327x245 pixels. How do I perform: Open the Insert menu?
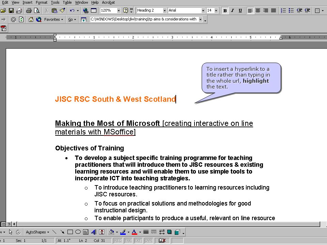[28, 2]
